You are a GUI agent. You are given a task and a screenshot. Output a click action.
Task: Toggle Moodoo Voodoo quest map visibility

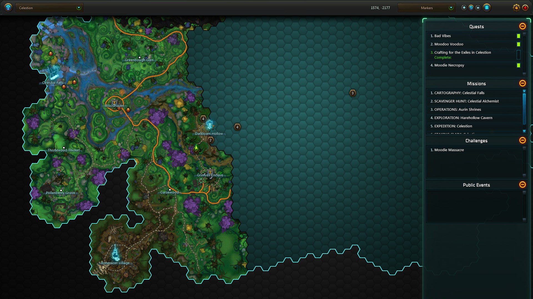(x=518, y=44)
